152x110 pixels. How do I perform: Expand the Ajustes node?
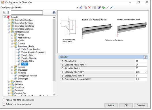(x=12, y=35)
